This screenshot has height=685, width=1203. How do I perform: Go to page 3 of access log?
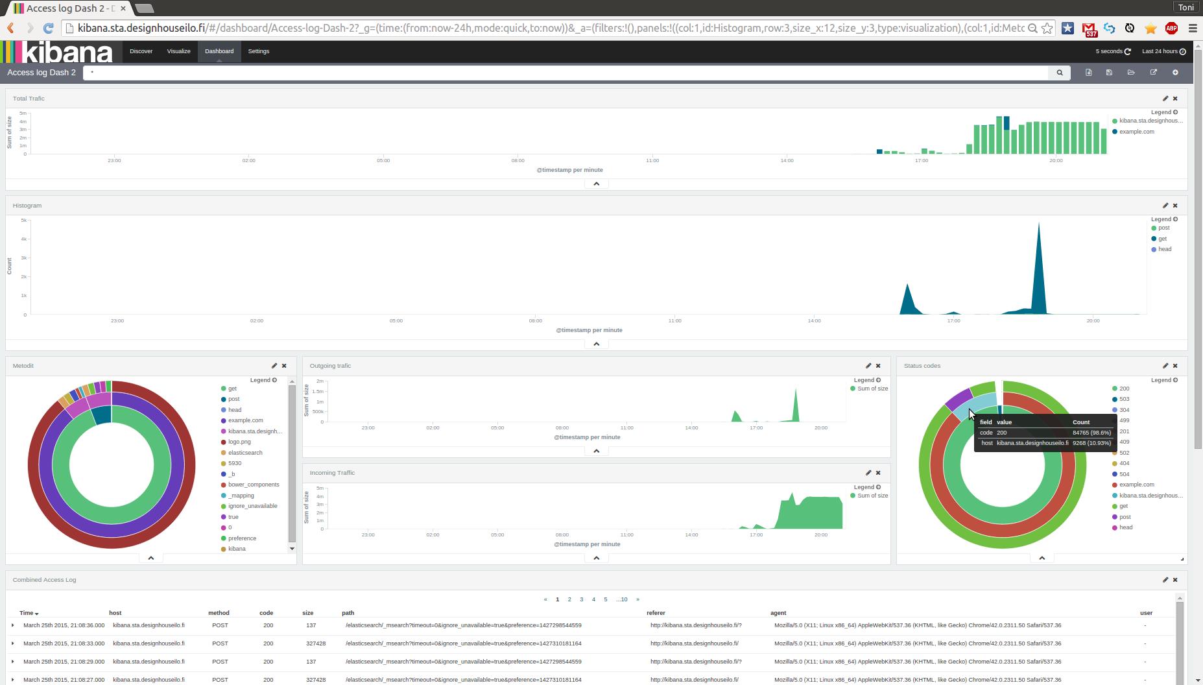point(582,599)
